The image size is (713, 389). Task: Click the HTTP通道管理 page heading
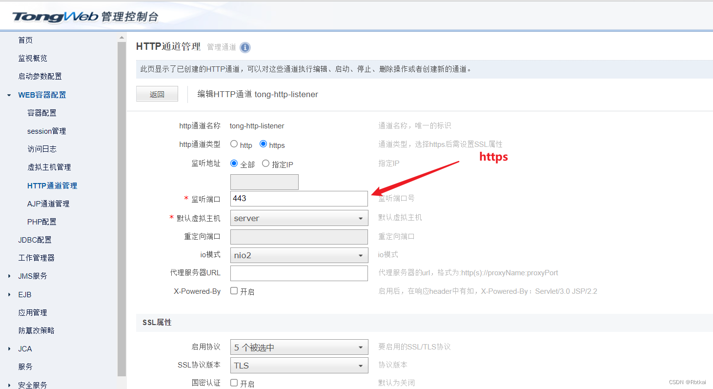pyautogui.click(x=168, y=47)
